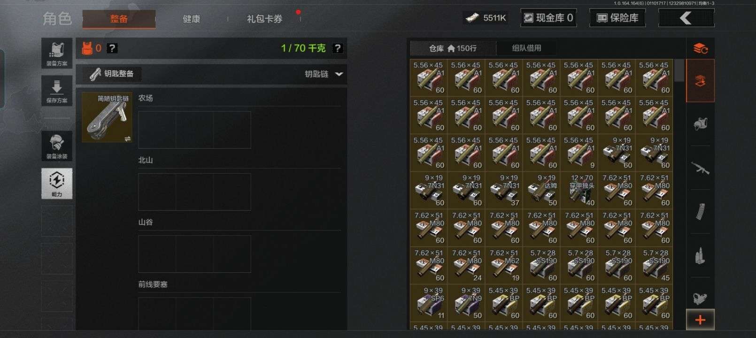Screen dimensions: 756x338
Task: Switch to the 礼包卡券 tab
Action: pos(264,19)
